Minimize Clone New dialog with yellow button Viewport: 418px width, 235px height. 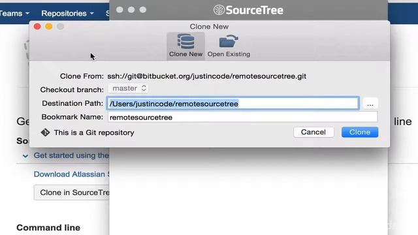pyautogui.click(x=49, y=26)
